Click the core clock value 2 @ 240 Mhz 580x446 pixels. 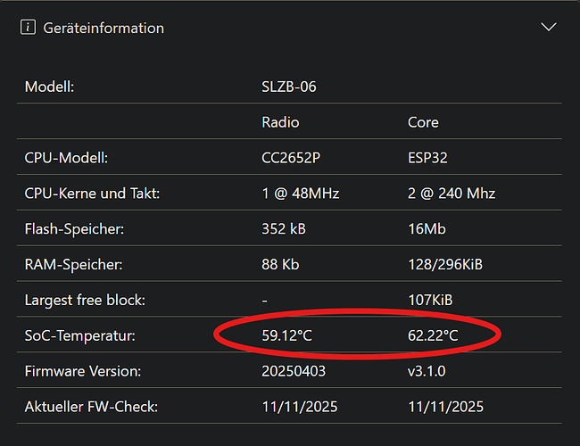452,194
